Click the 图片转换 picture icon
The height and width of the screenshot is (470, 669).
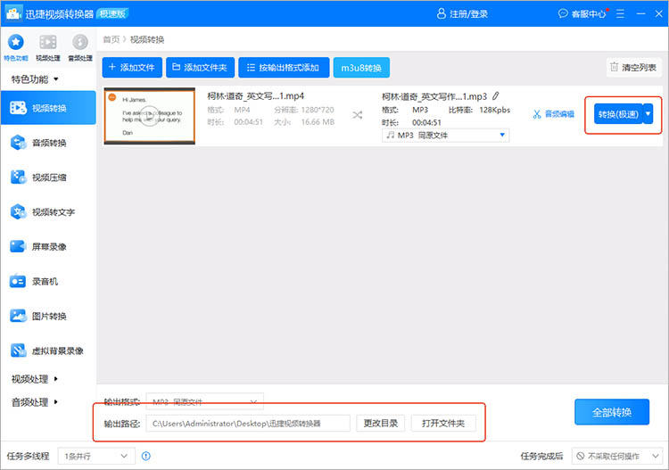click(18, 316)
